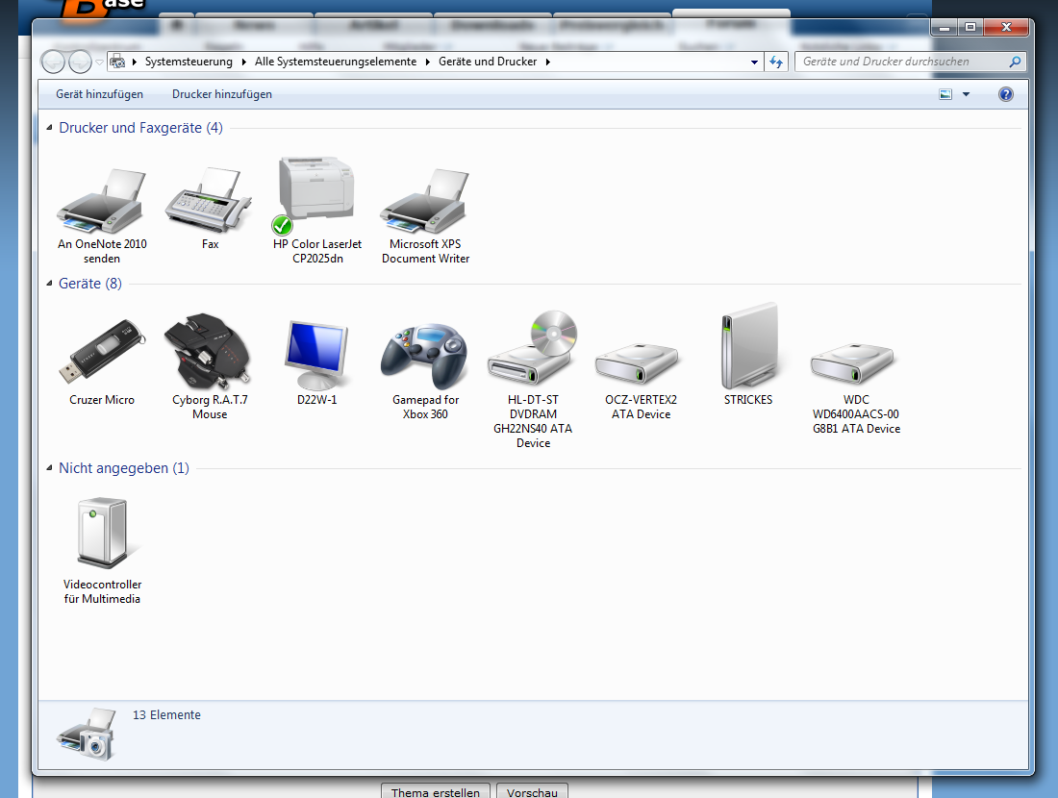Select the D22W-1 monitor icon

pyautogui.click(x=316, y=355)
